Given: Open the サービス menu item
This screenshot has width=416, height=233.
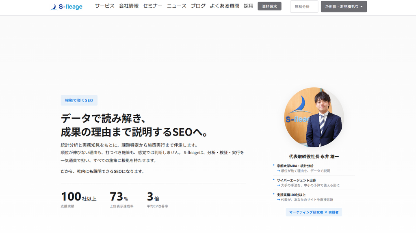Looking at the screenshot, I should [104, 6].
